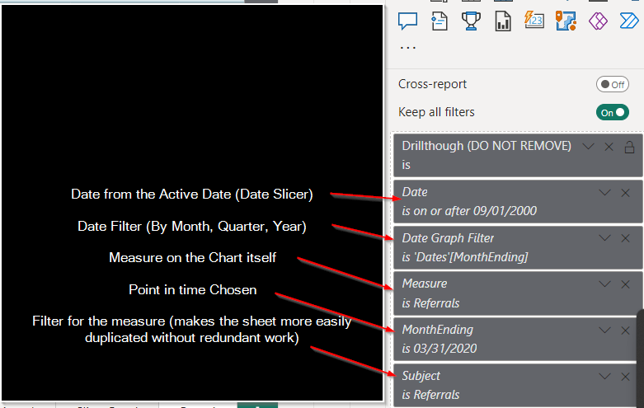Select the Cross-report label

click(x=432, y=84)
